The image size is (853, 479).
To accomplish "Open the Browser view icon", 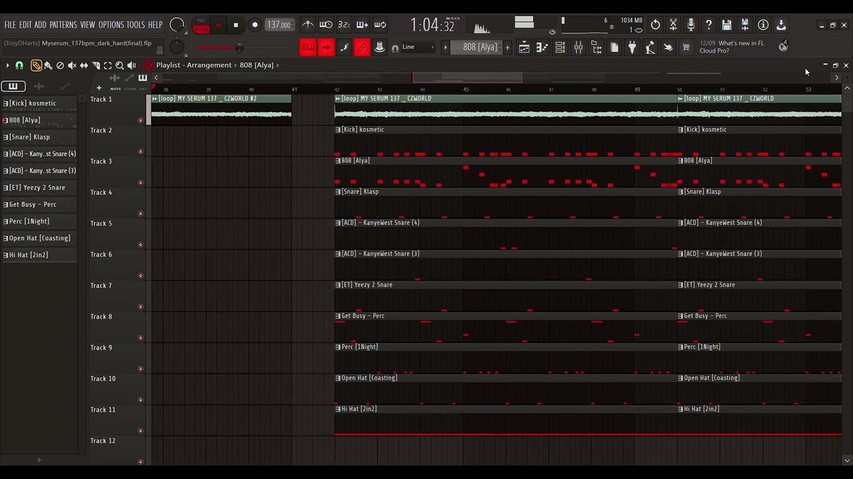I will pyautogui.click(x=596, y=47).
